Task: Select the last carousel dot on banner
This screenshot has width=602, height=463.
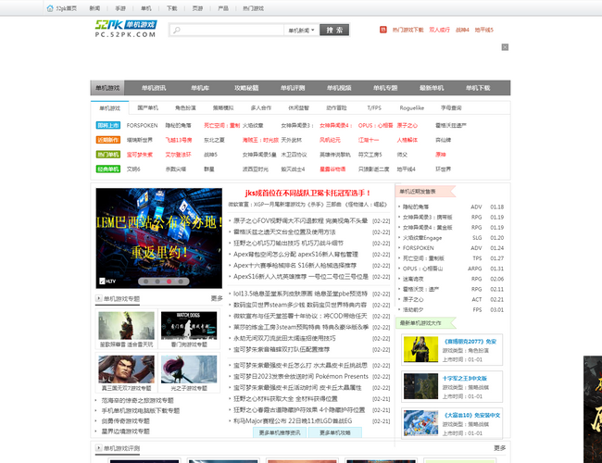Action: tap(181, 282)
